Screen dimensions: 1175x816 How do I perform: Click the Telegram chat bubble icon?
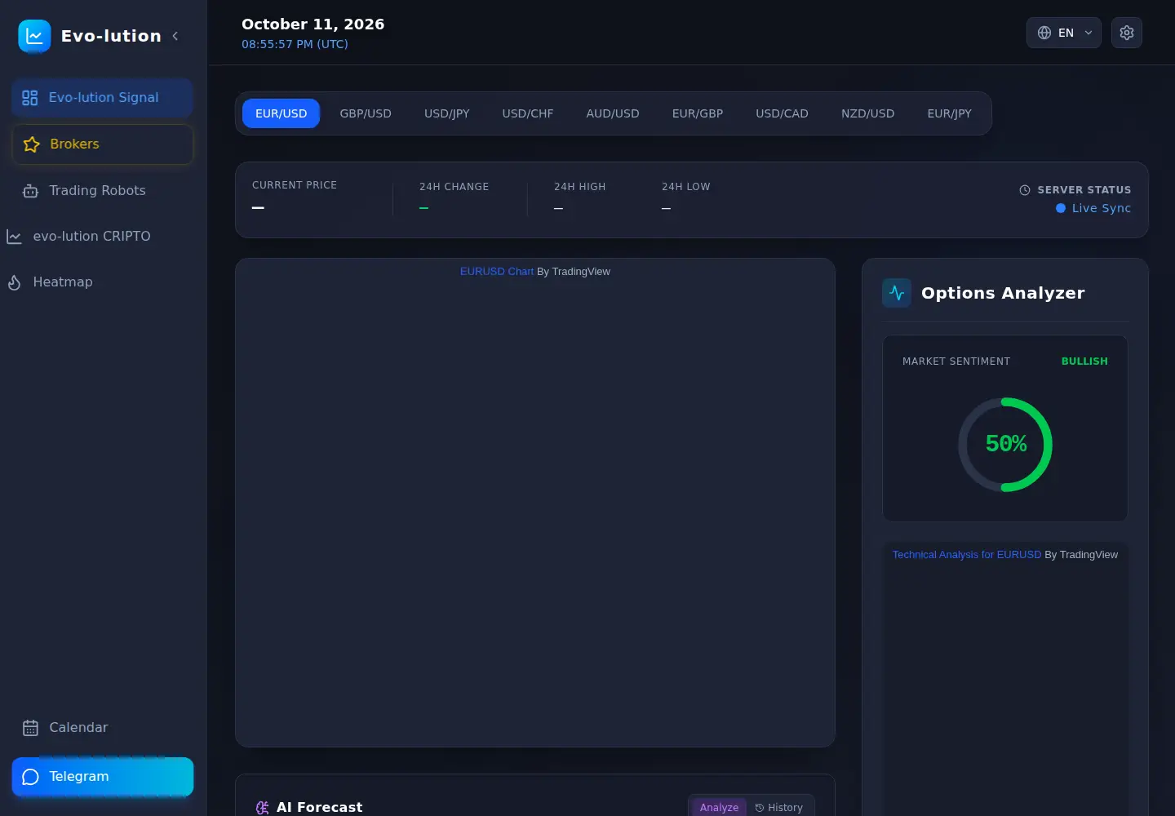pyautogui.click(x=31, y=777)
